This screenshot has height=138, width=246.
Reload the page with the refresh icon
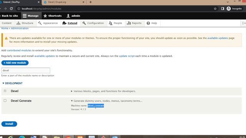(x=11, y=8)
